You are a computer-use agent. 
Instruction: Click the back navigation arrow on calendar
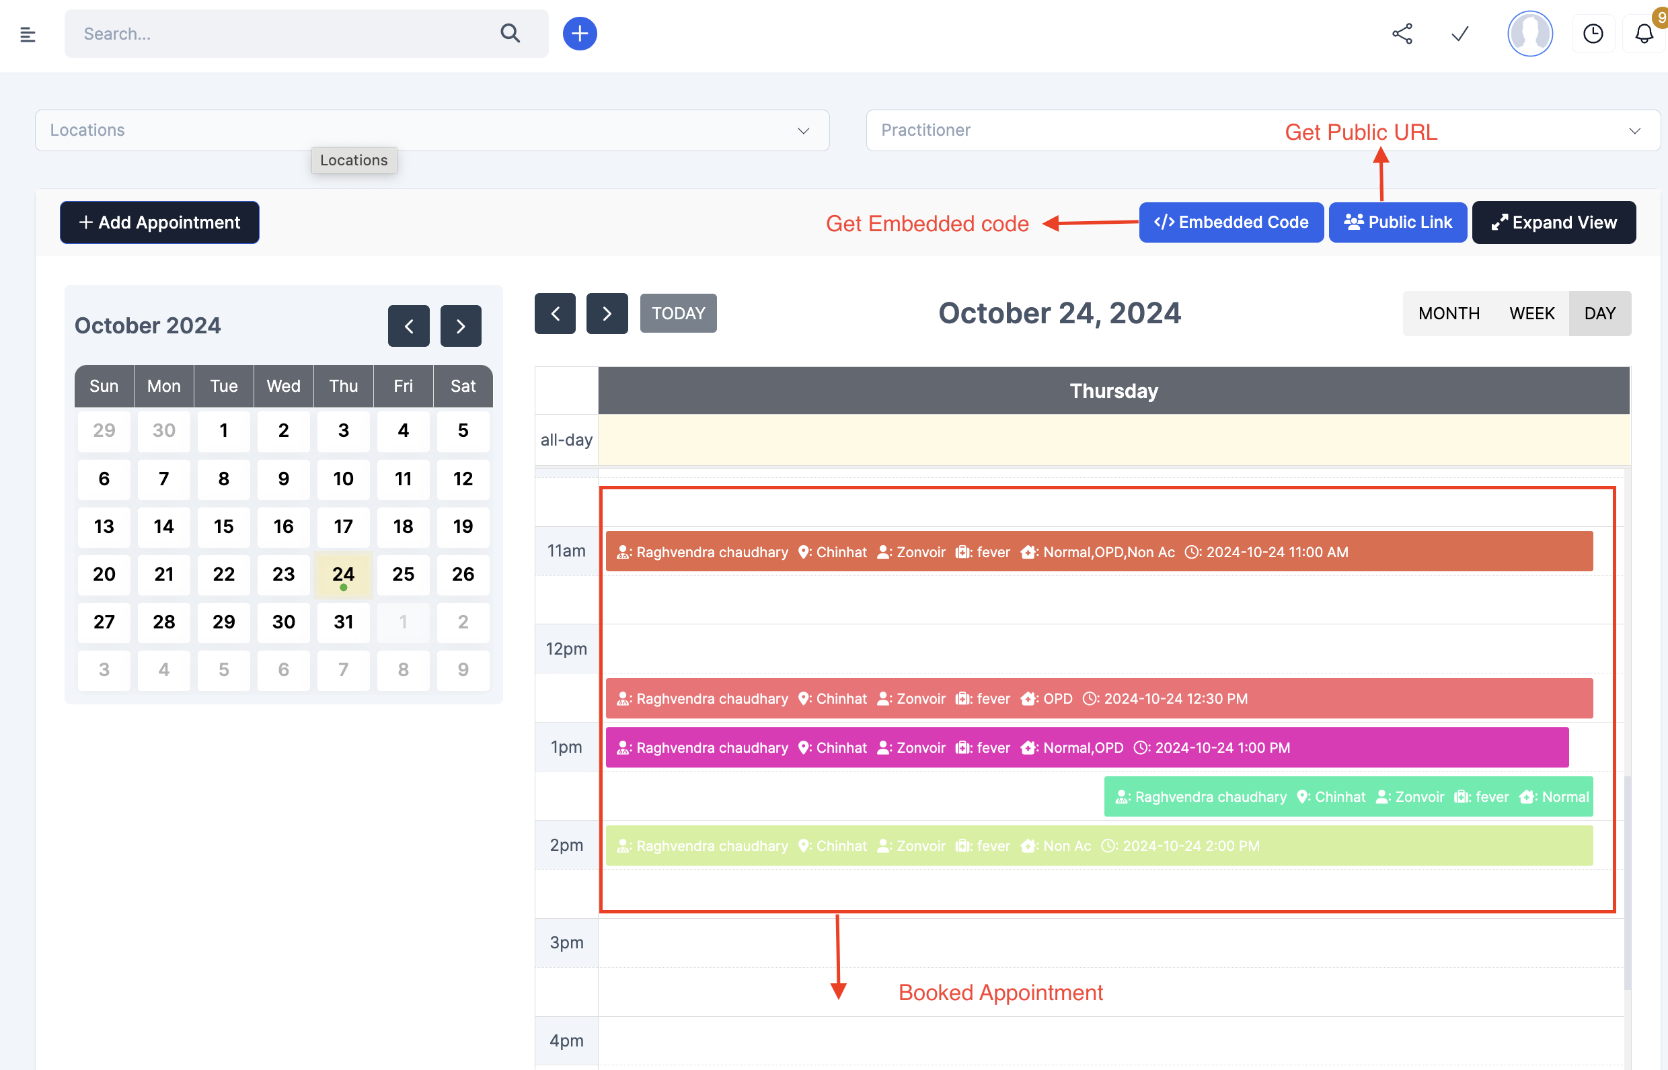[410, 324]
